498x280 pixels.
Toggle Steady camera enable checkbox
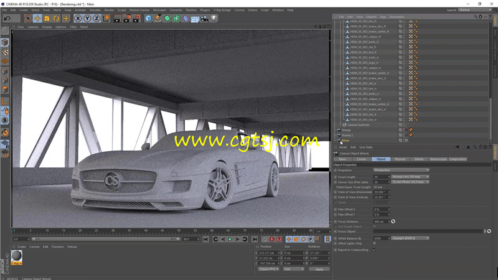coord(400,130)
